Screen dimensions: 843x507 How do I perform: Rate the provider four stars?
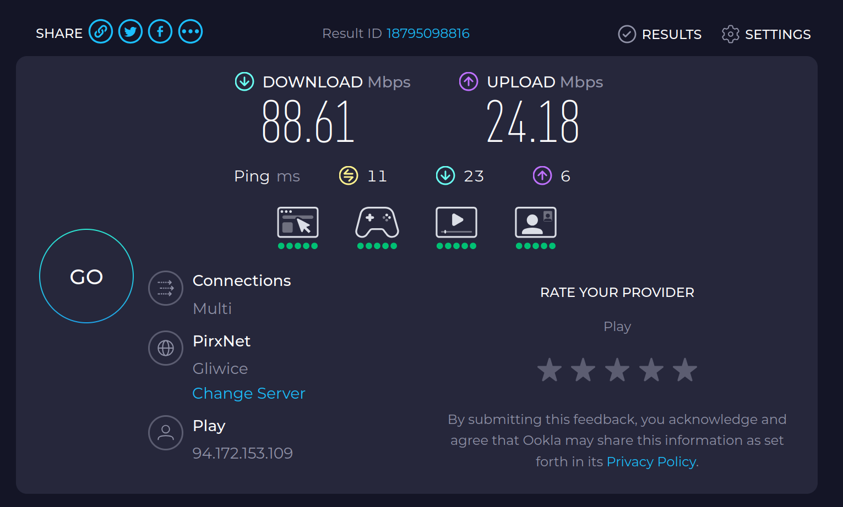click(651, 370)
